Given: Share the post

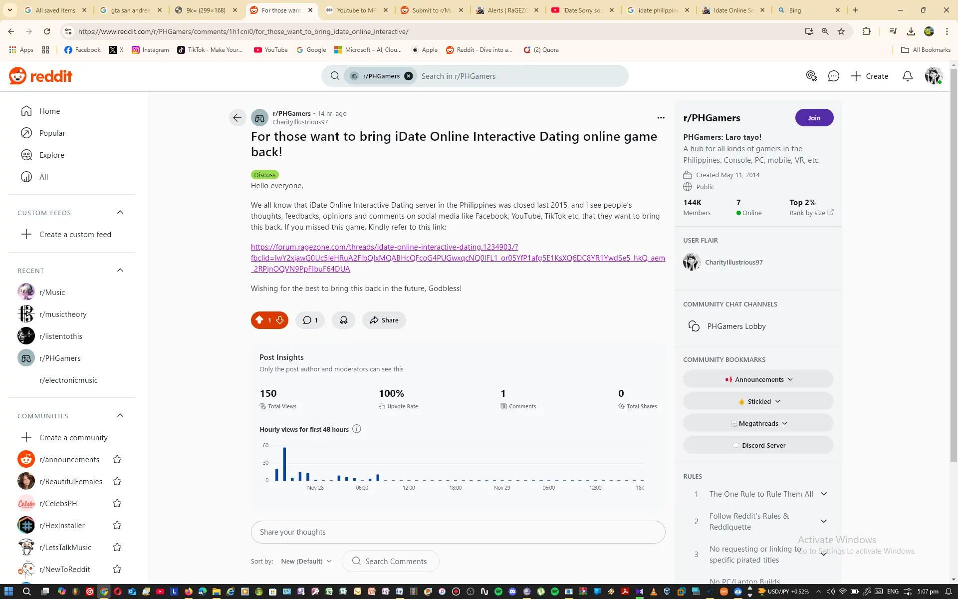Looking at the screenshot, I should [x=384, y=320].
